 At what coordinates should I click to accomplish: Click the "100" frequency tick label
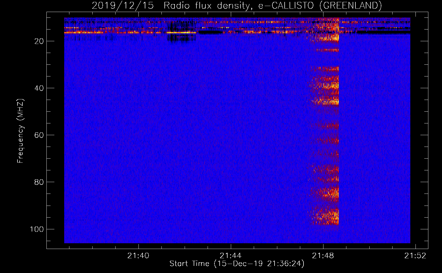(x=37, y=229)
